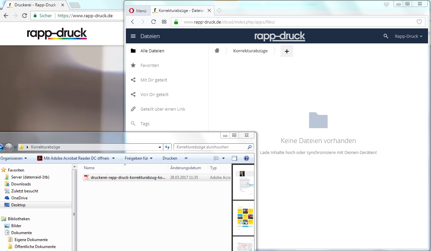
Task: Expand arrow beside Adobe Acrobat öffnen
Action: (113, 158)
